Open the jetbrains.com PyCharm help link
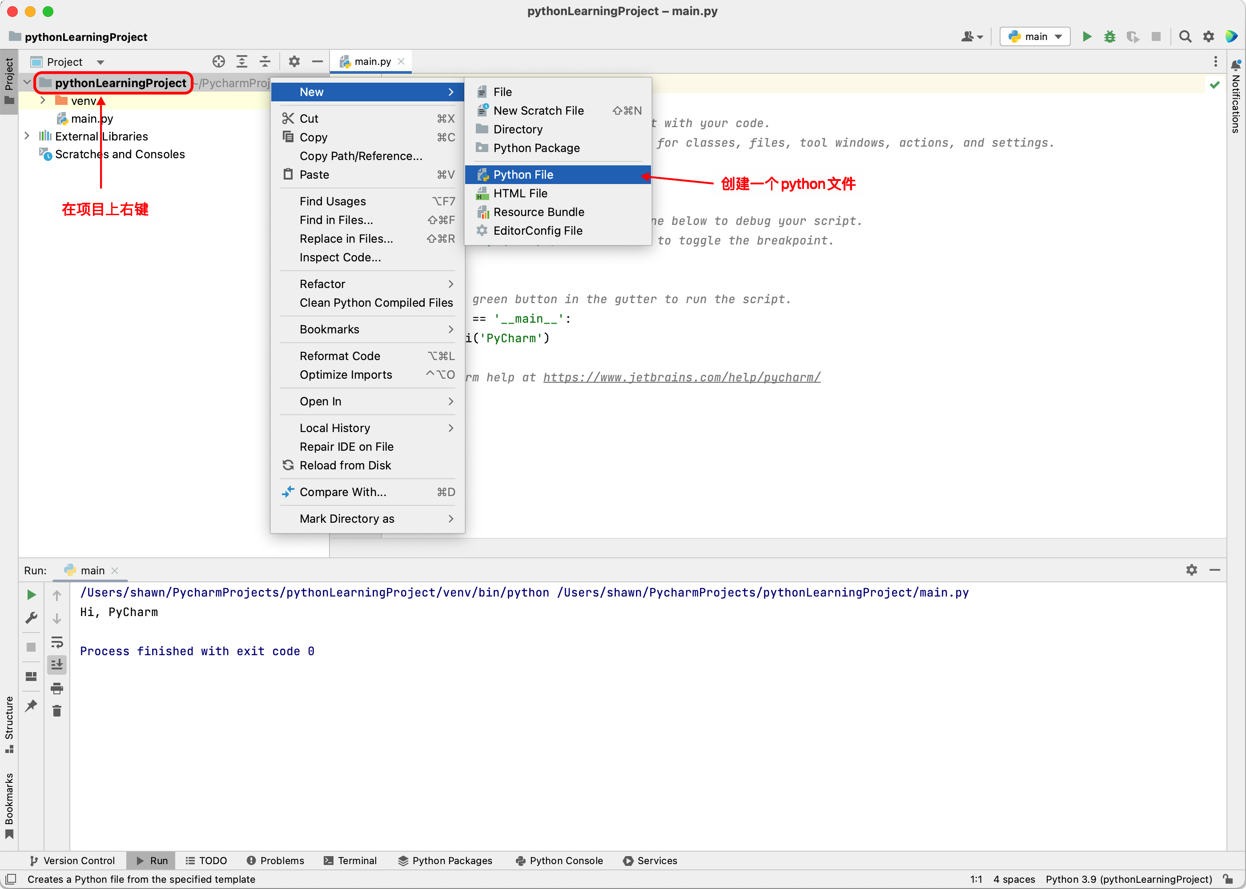This screenshot has width=1246, height=889. tap(681, 377)
